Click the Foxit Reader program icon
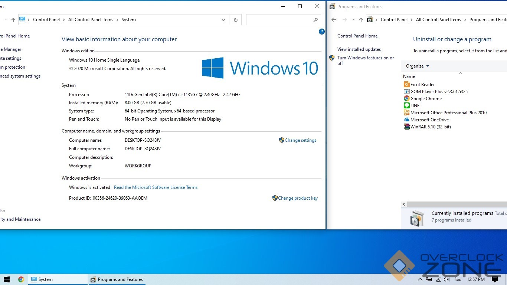This screenshot has width=507, height=285. click(x=406, y=85)
